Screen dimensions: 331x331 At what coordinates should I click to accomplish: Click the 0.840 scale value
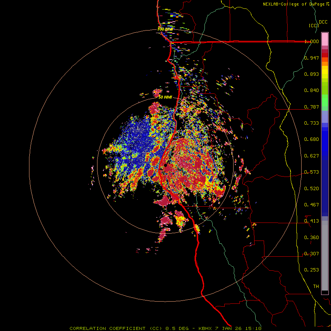click(312, 90)
